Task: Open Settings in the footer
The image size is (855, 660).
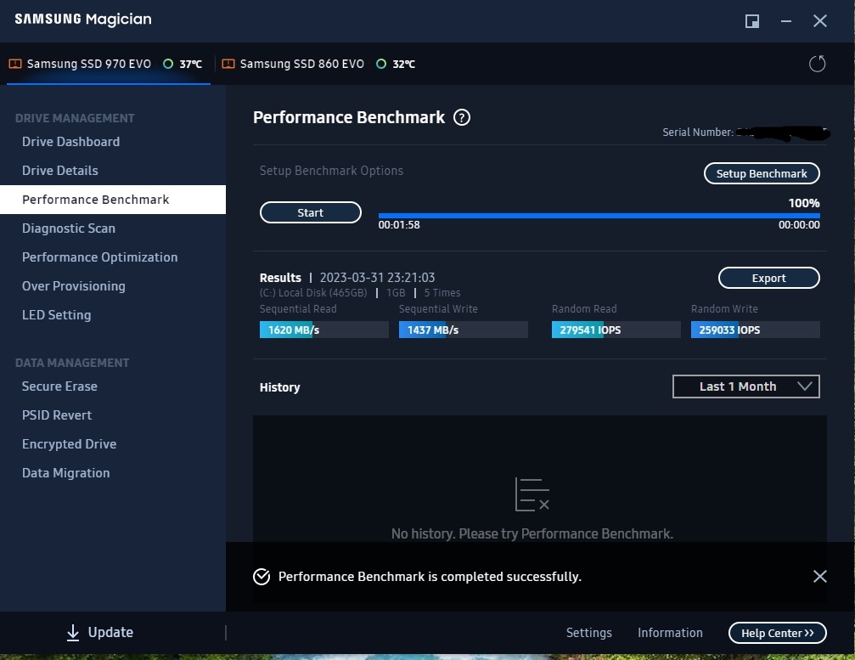Action: pyautogui.click(x=589, y=633)
